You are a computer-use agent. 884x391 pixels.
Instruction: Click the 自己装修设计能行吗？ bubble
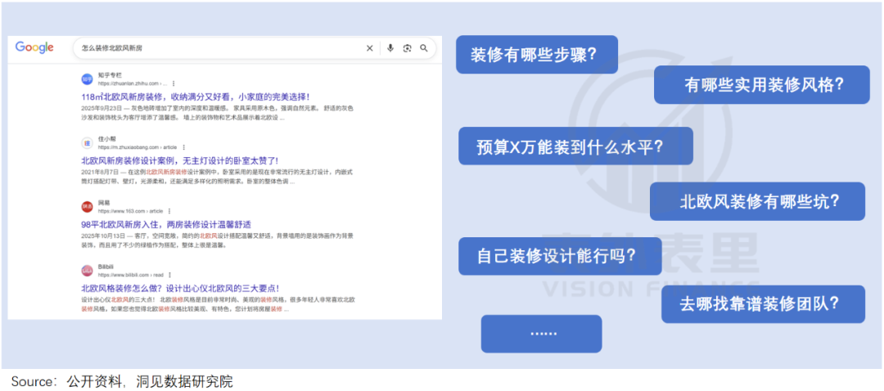click(560, 256)
